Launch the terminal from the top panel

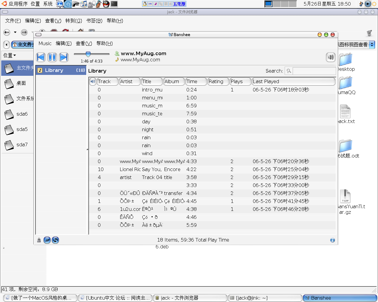pyautogui.click(x=114, y=4)
